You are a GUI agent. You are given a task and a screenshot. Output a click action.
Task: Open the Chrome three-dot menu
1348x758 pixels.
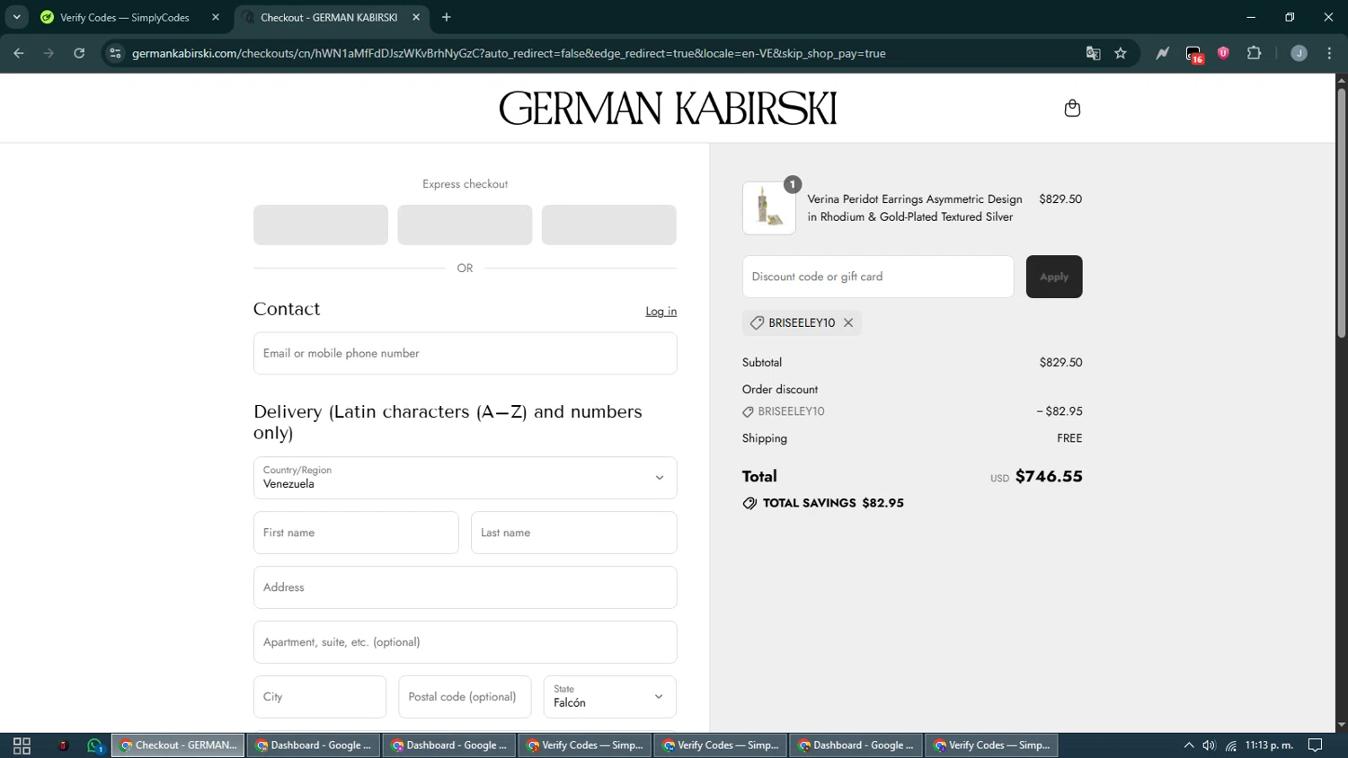point(1329,53)
